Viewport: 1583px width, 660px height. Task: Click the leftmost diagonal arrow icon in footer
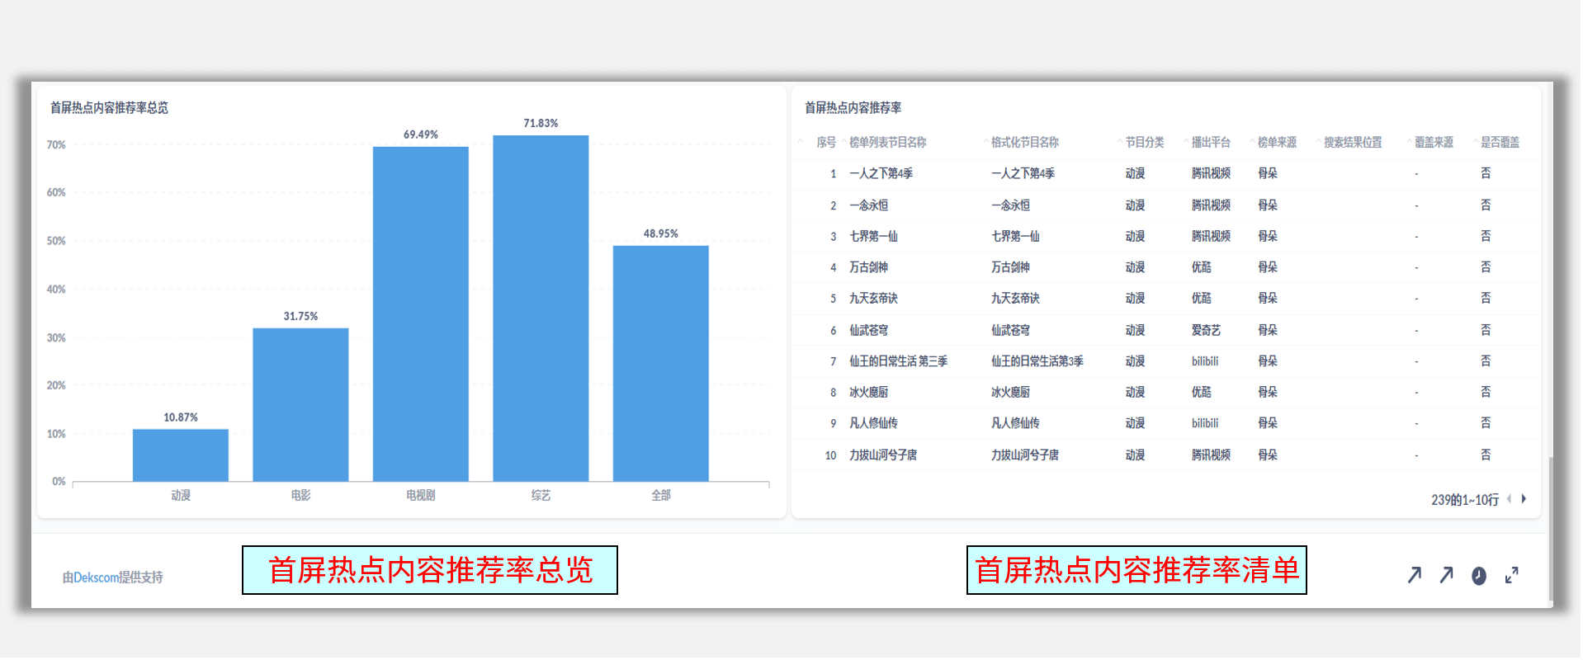coord(1415,575)
